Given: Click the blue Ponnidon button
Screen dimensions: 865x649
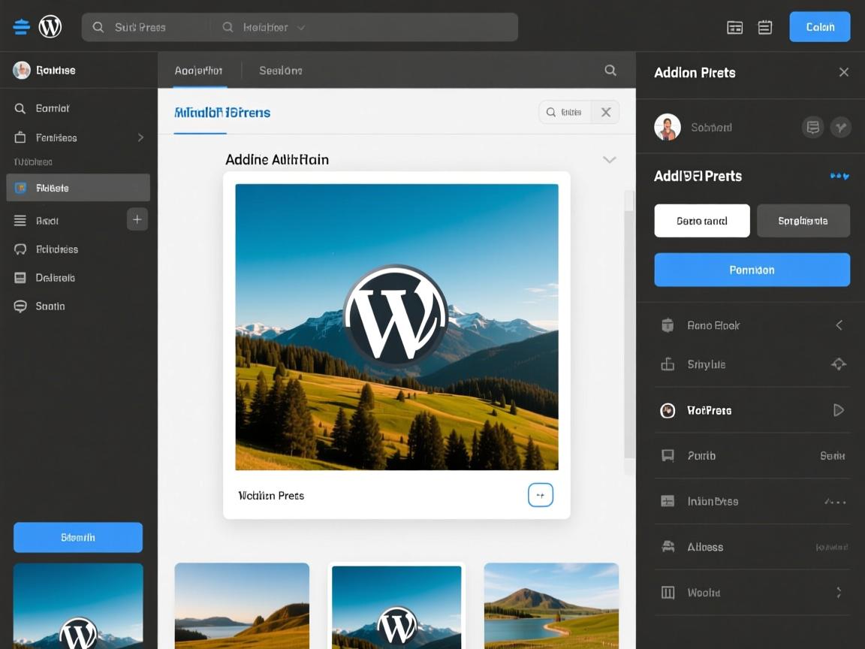Looking at the screenshot, I should pyautogui.click(x=752, y=270).
